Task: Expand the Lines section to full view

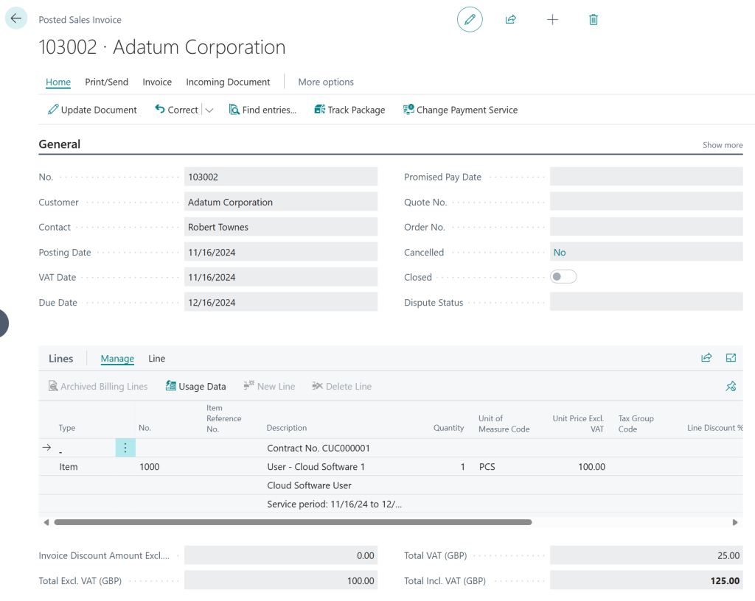Action: (731, 358)
